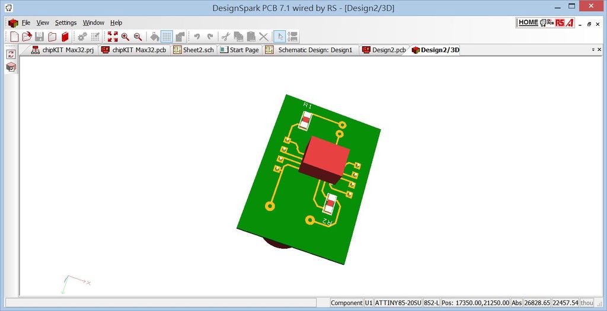
Task: Select the Design2/3D tab
Action: pyautogui.click(x=436, y=50)
